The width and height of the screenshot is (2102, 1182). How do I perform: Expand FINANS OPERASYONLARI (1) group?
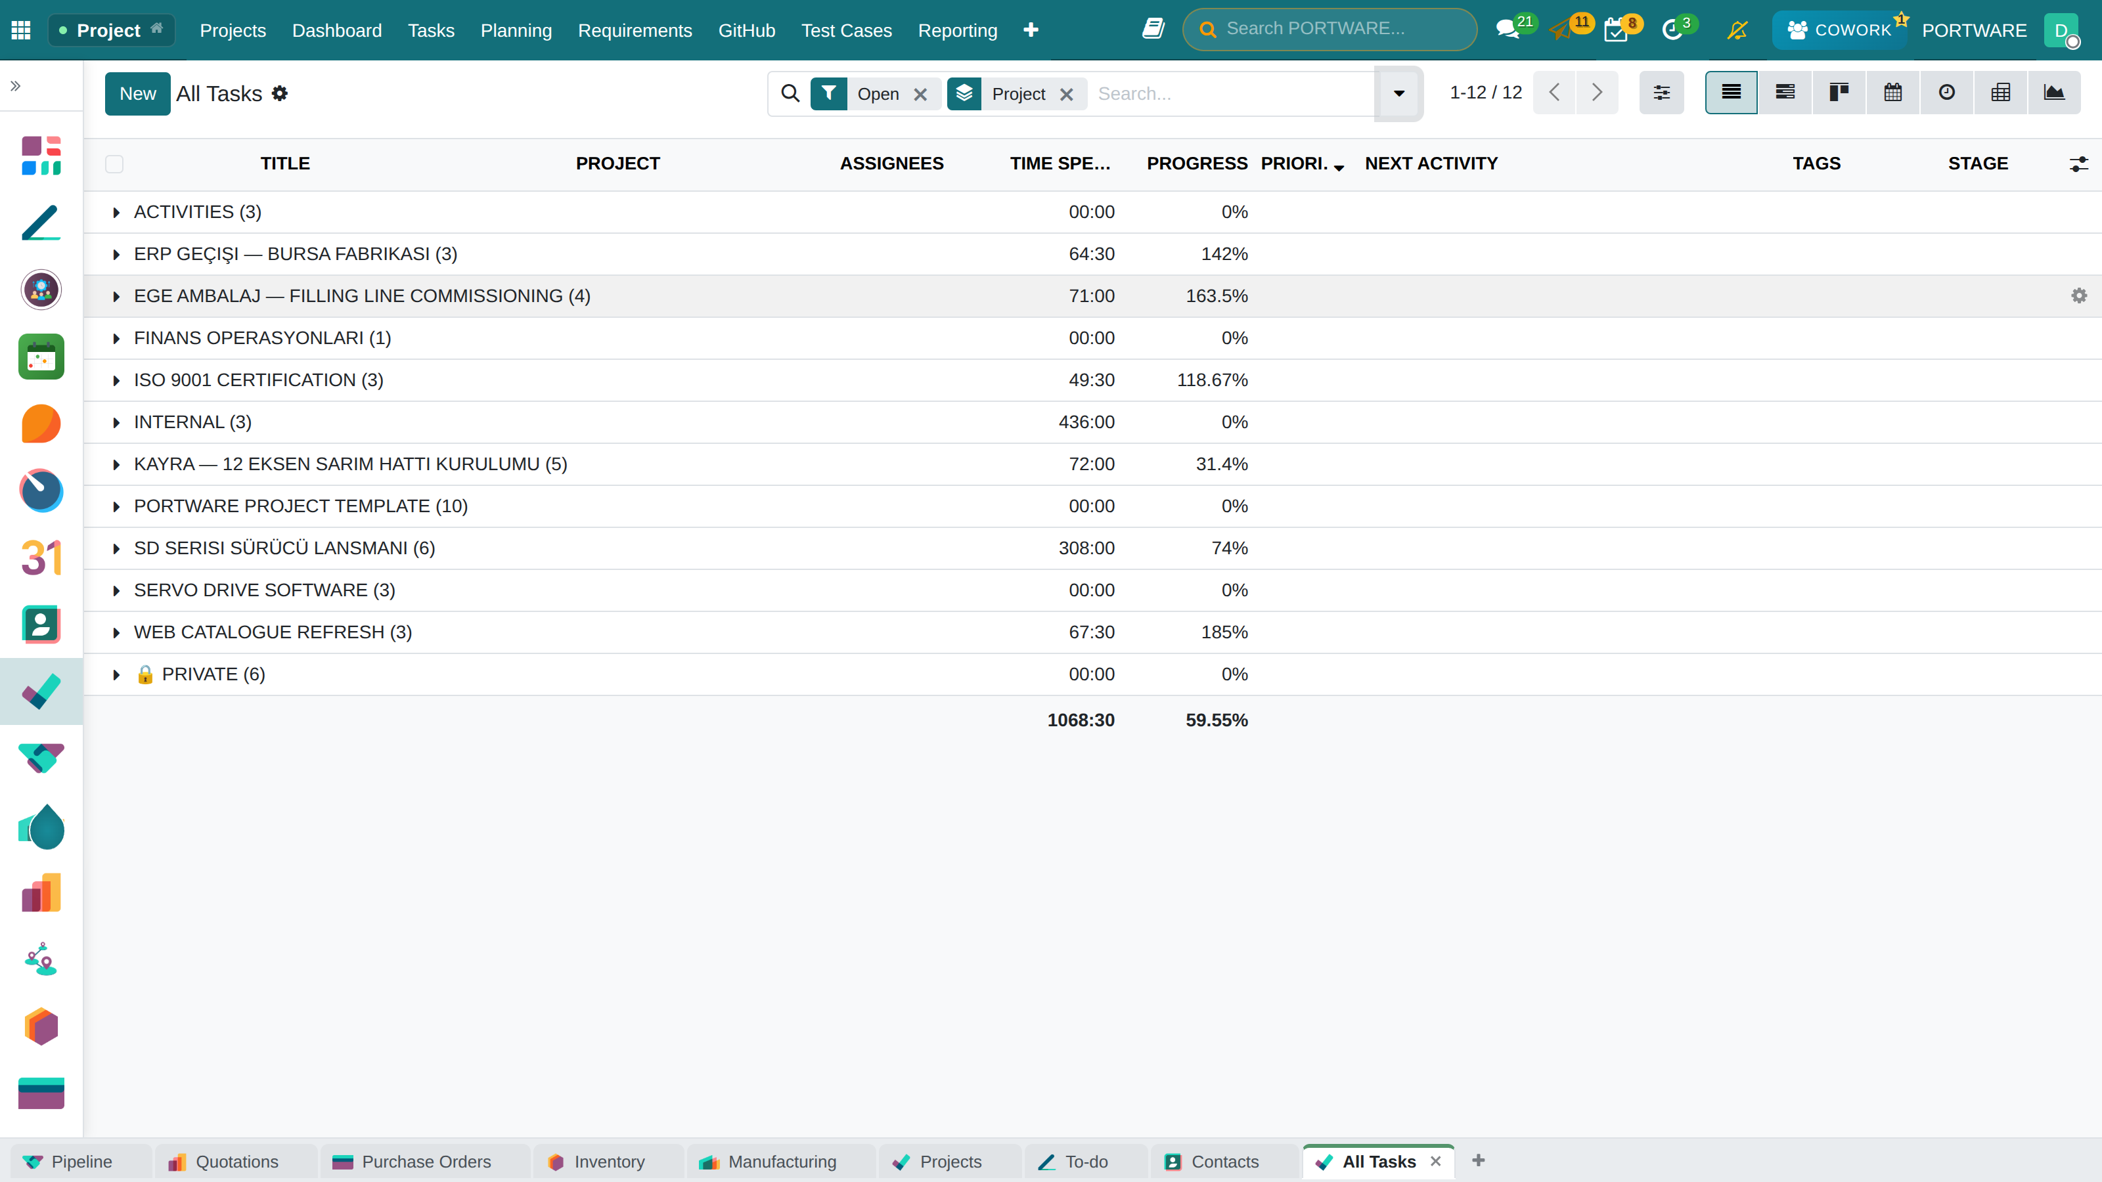point(116,339)
